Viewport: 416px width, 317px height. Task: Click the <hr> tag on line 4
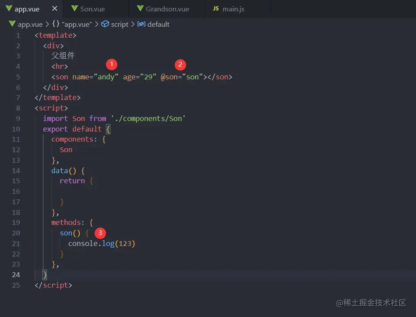coord(60,67)
